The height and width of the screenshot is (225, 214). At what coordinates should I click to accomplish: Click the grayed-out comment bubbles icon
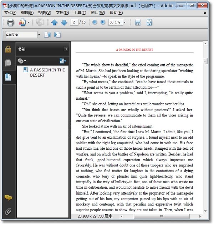[x=40, y=22]
